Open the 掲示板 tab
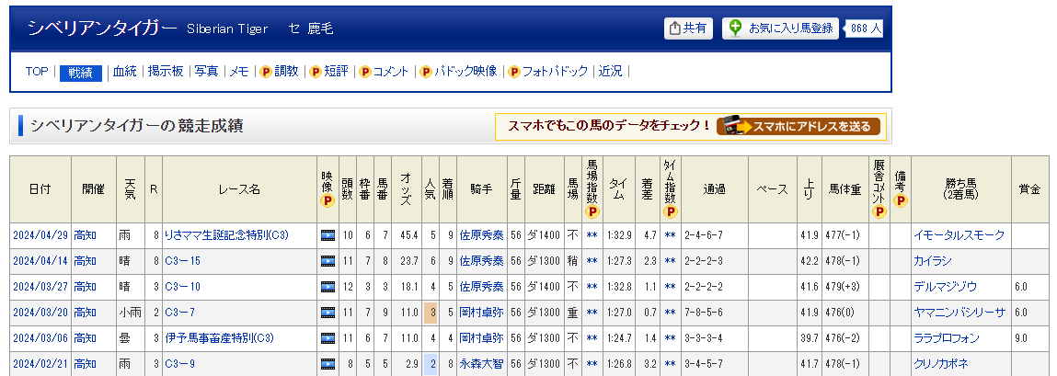The width and height of the screenshot is (1057, 376). (x=166, y=72)
